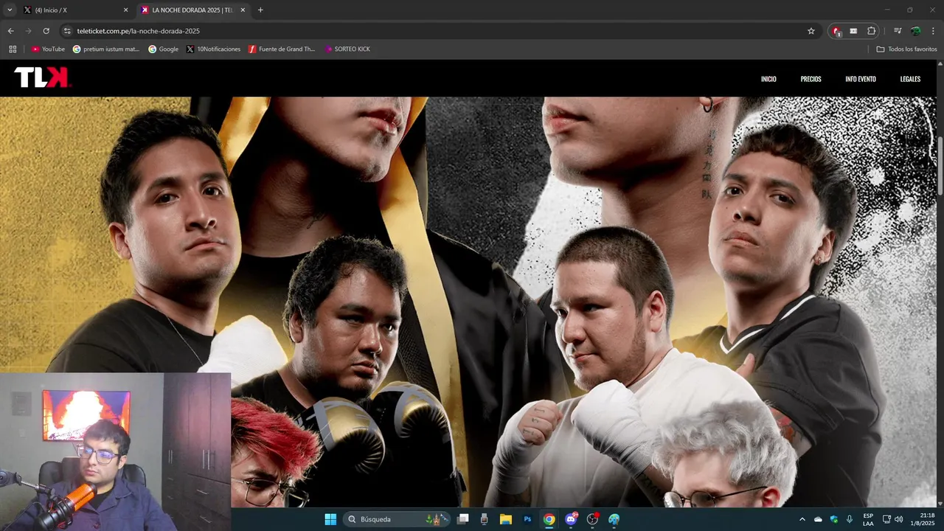Viewport: 944px width, 531px height.
Task: Open LEGALES in the site menu
Action: coord(910,79)
